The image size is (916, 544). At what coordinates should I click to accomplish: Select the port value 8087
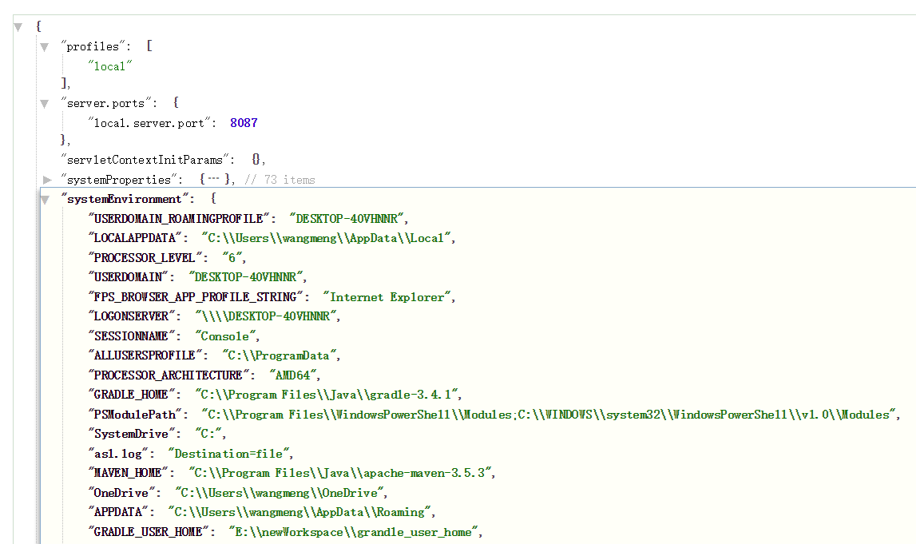tap(244, 123)
